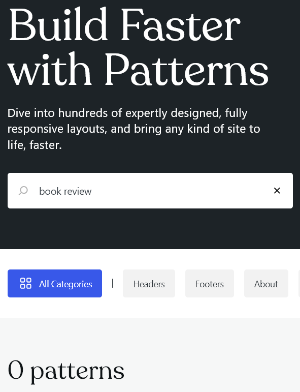Filter patterns by Footers category

coord(210,283)
